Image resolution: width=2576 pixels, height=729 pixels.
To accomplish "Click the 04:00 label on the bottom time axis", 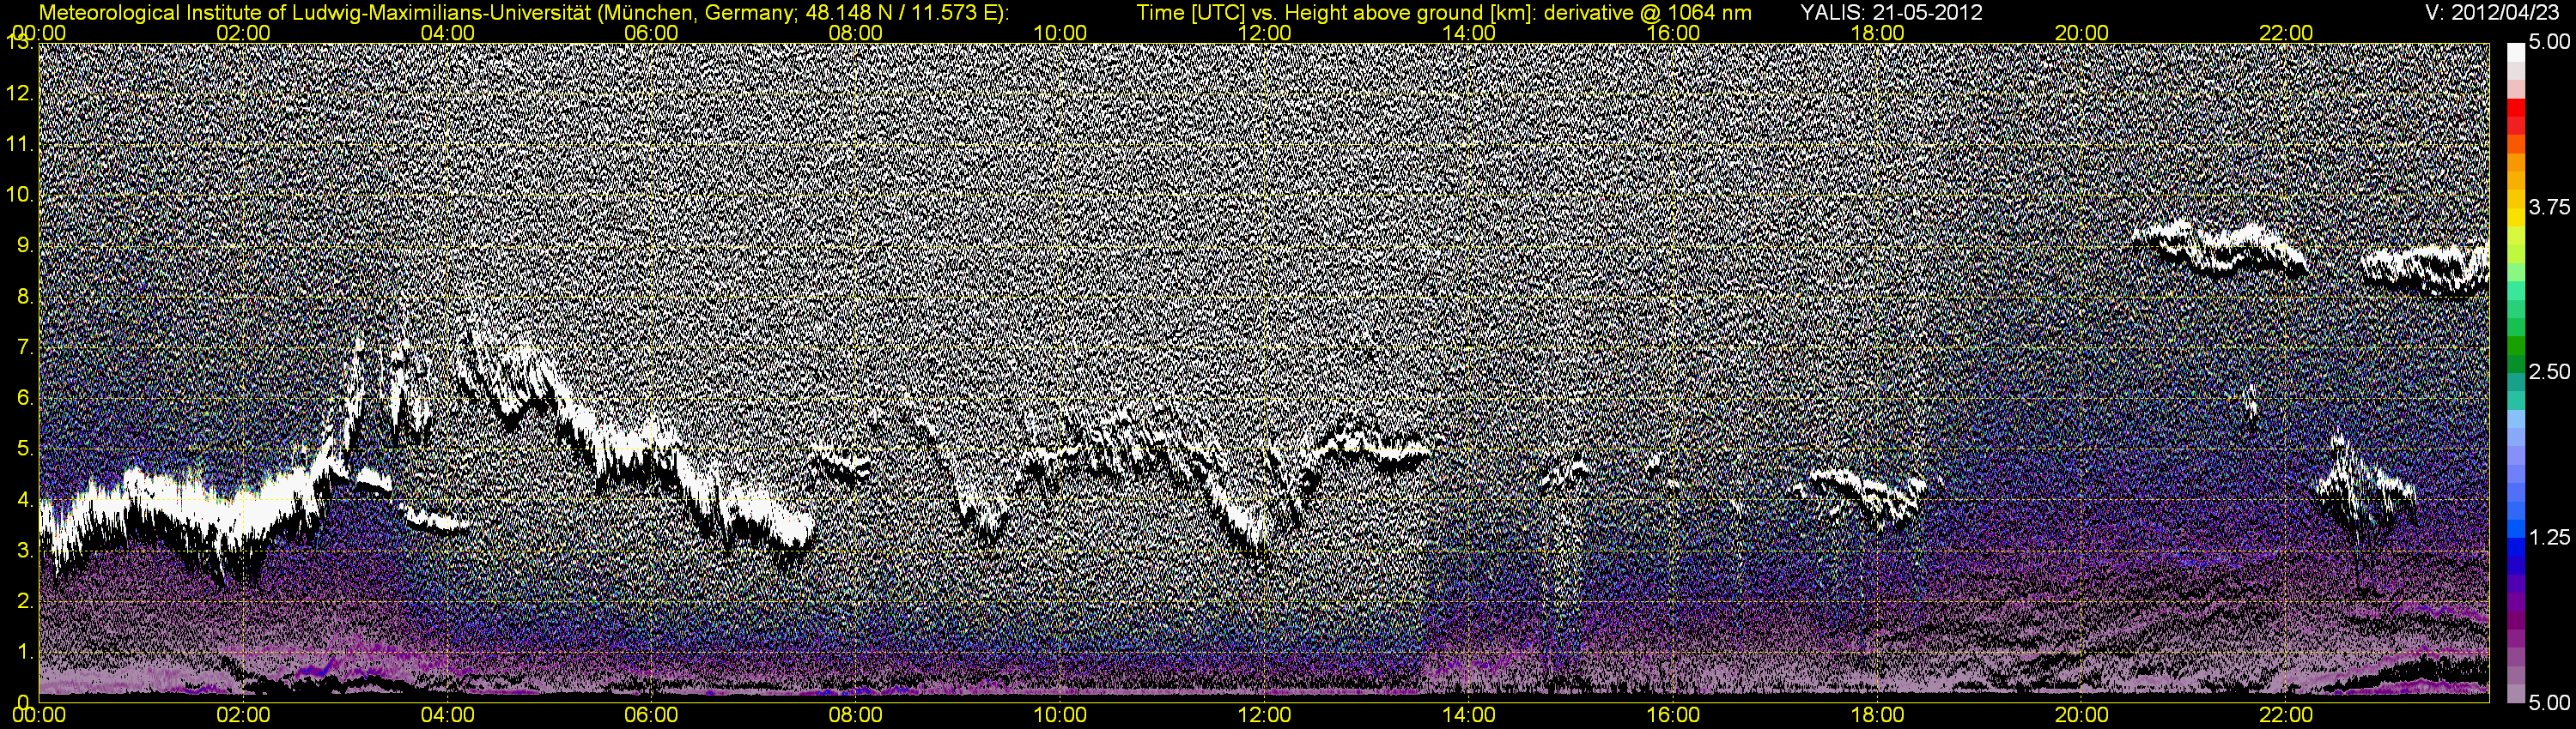I will point(447,715).
